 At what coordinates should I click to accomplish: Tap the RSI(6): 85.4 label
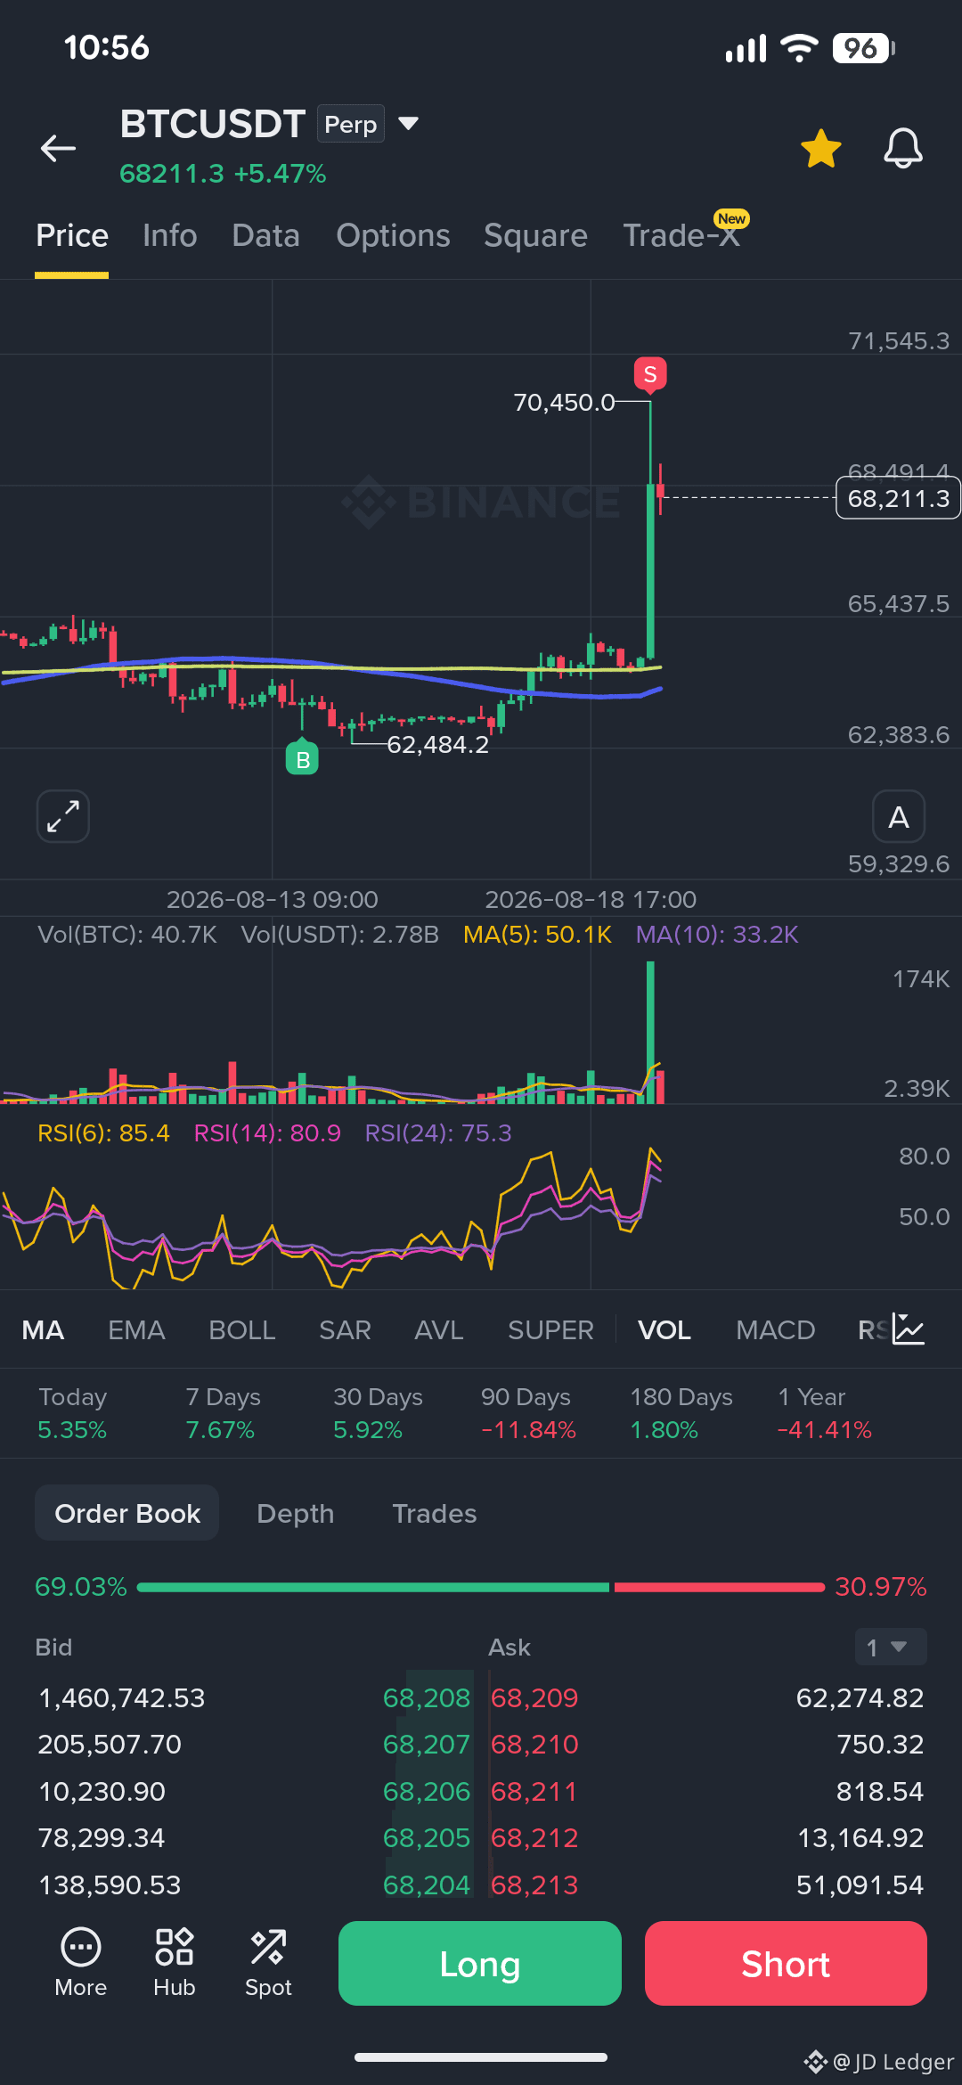pos(103,1133)
